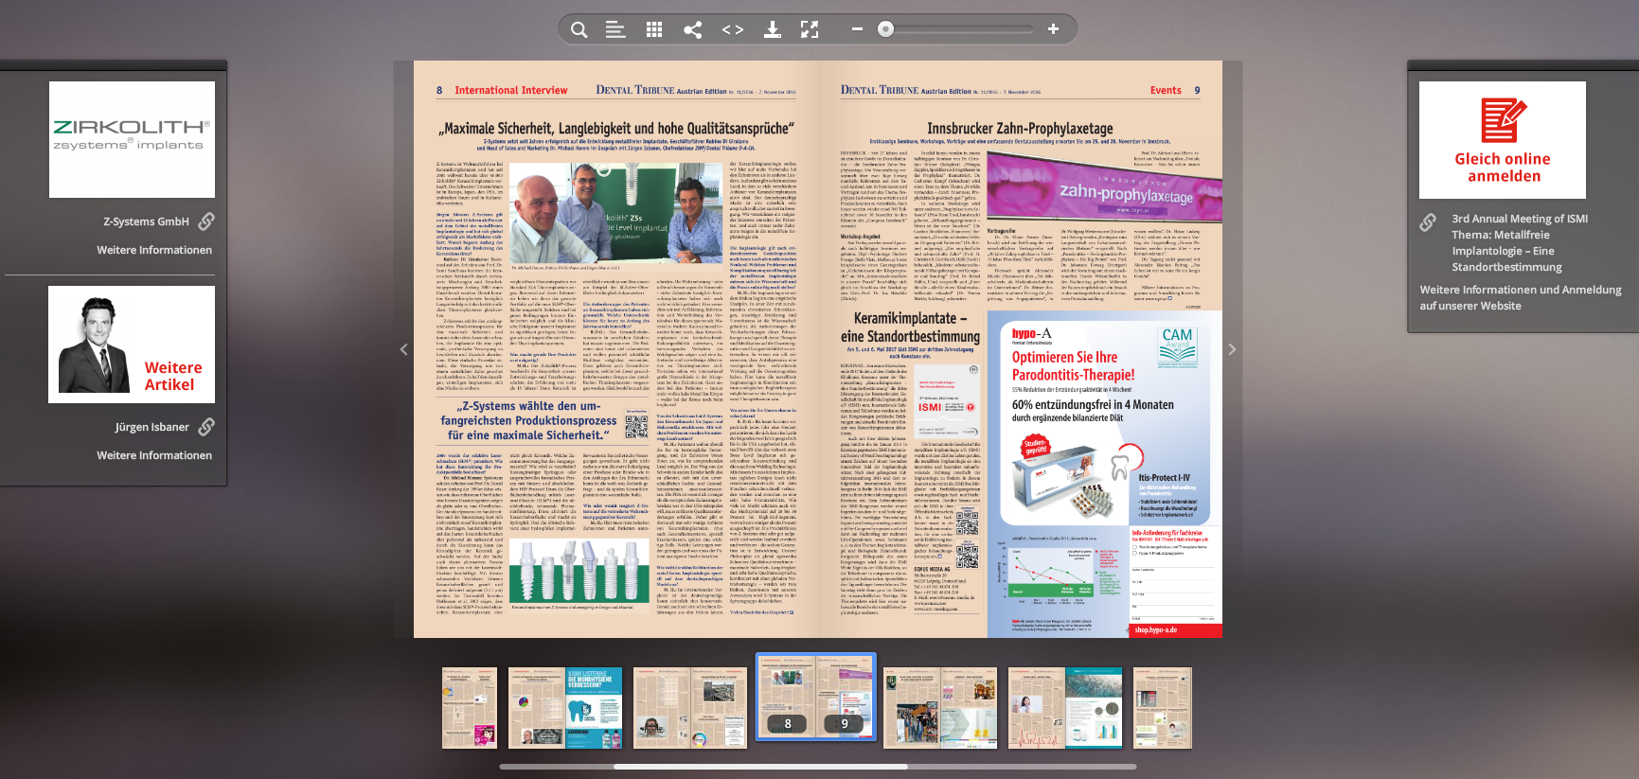Click the International Interview page header

pos(511,91)
